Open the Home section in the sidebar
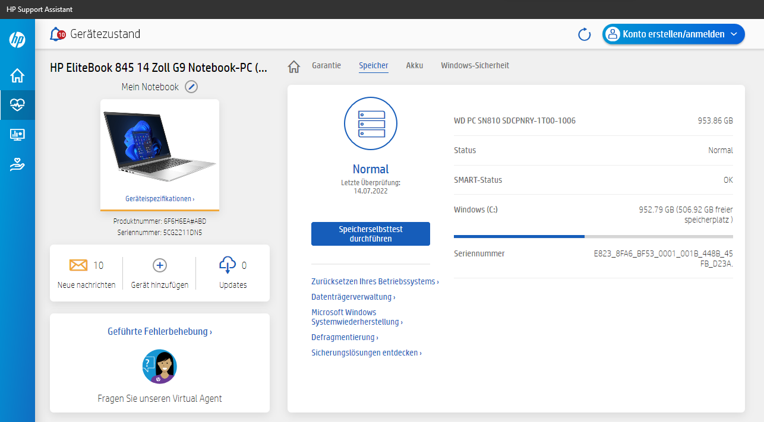764x422 pixels. (x=17, y=75)
